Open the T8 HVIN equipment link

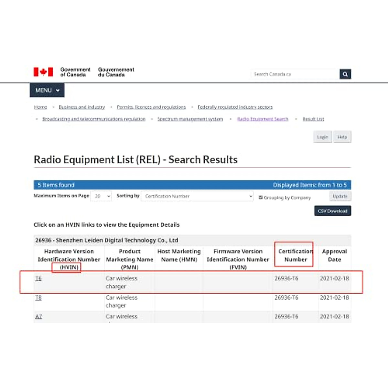point(38,297)
